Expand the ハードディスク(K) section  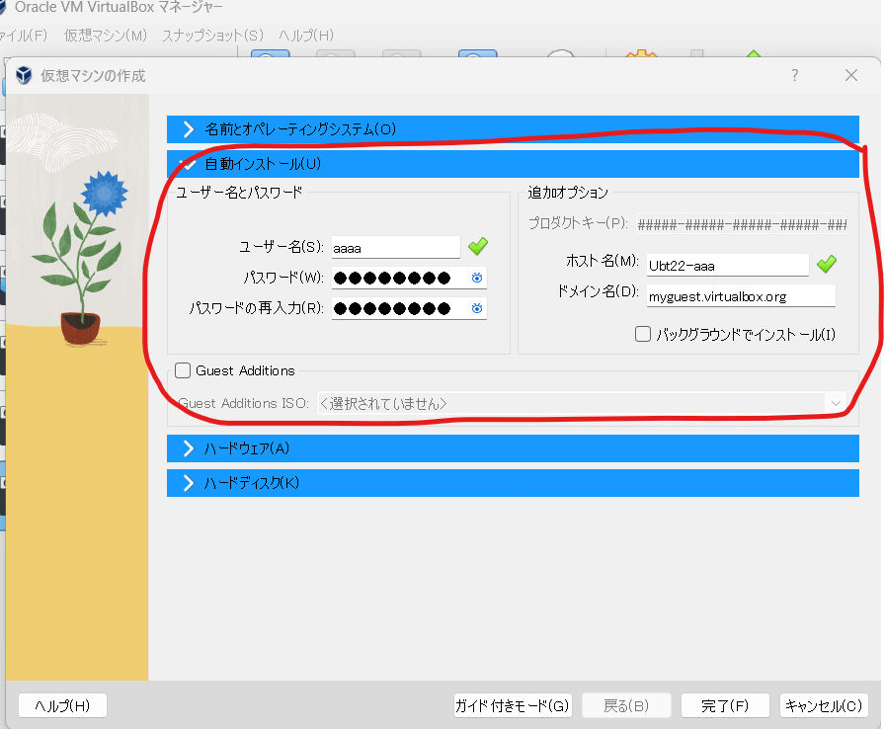pos(513,483)
